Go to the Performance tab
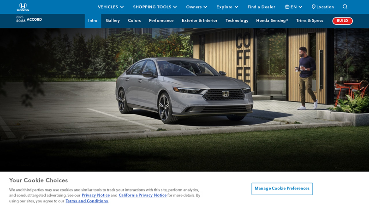Image resolution: width=369 pixels, height=207 pixels. 161,20
